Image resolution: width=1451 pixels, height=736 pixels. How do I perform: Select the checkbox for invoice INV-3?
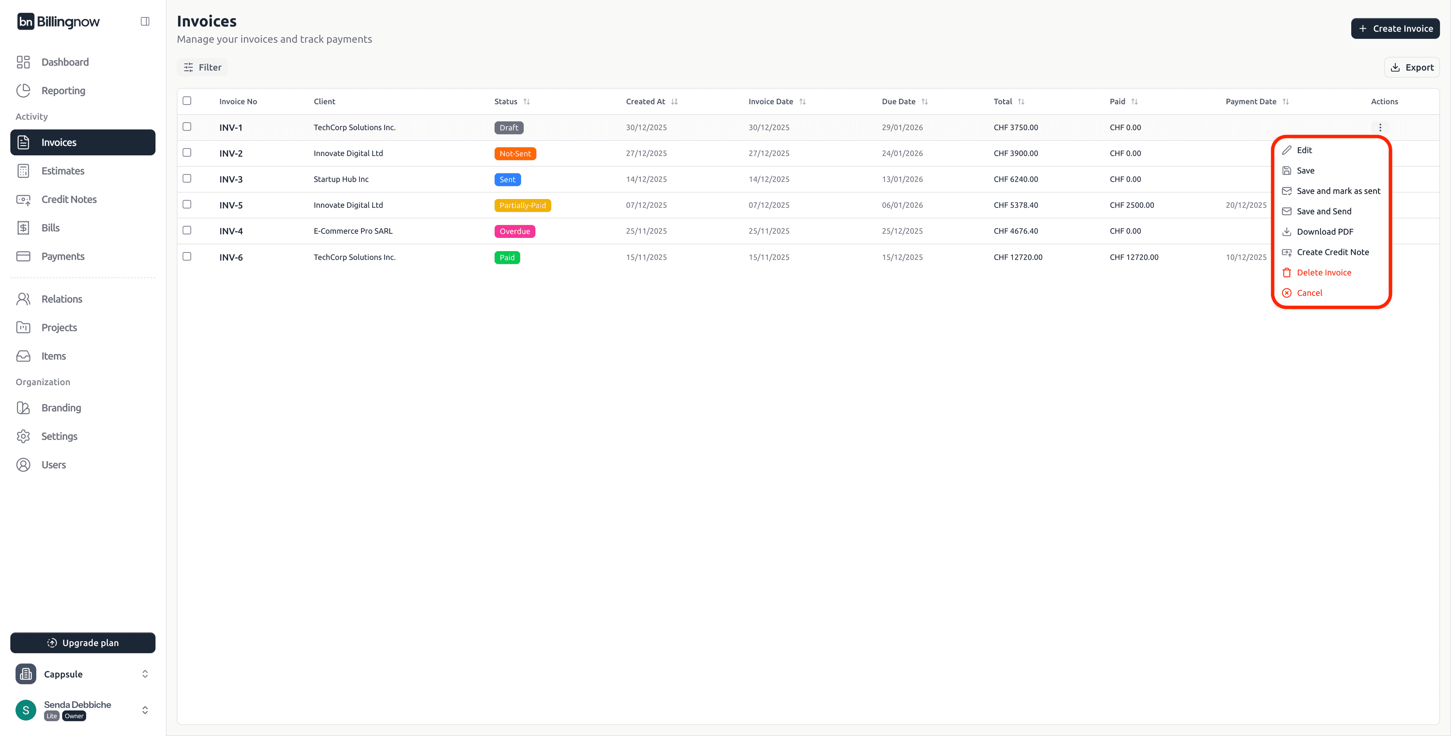coord(187,179)
